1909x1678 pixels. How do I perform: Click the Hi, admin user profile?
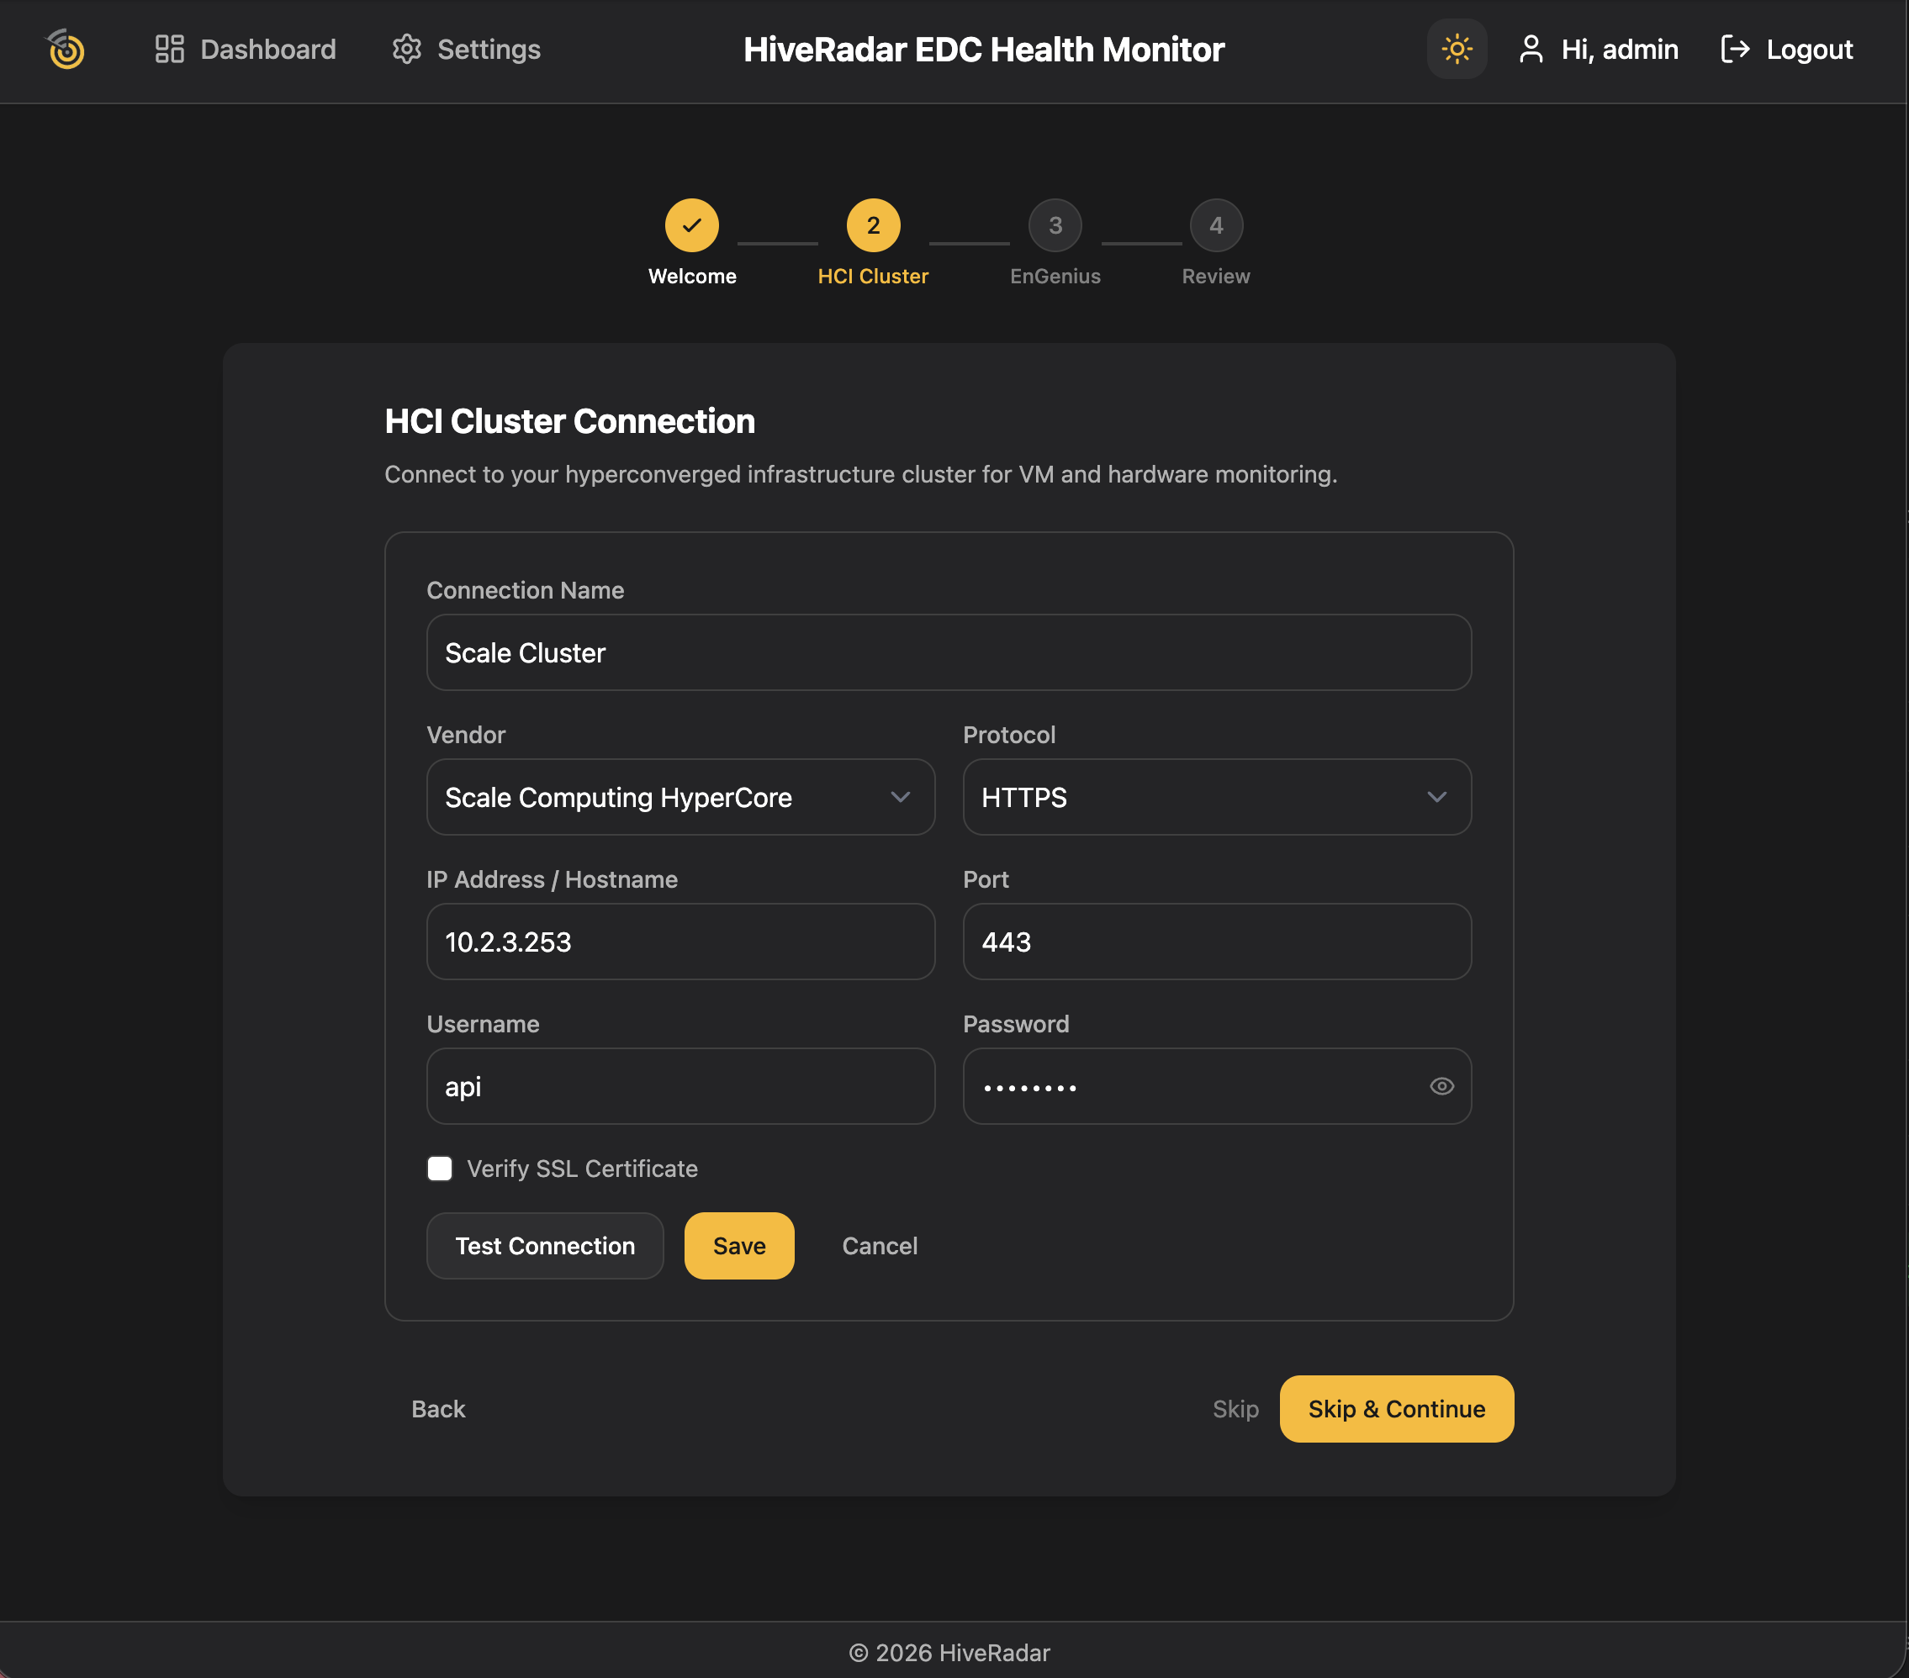click(1598, 49)
